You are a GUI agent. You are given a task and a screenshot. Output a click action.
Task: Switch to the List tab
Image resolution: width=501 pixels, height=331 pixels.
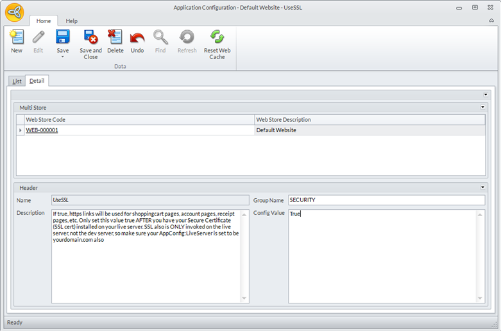click(x=17, y=81)
